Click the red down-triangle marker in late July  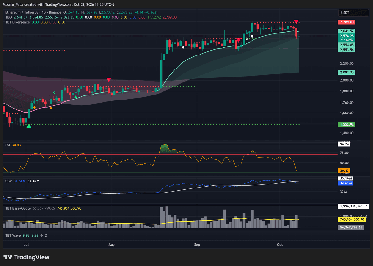pyautogui.click(x=109, y=80)
